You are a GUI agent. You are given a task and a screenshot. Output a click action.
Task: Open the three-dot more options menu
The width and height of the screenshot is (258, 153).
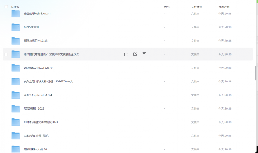[153, 54]
